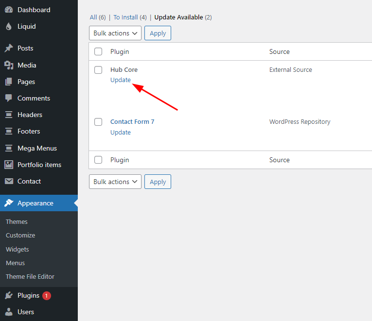
Task: Click the top Source column header
Action: 280,51
